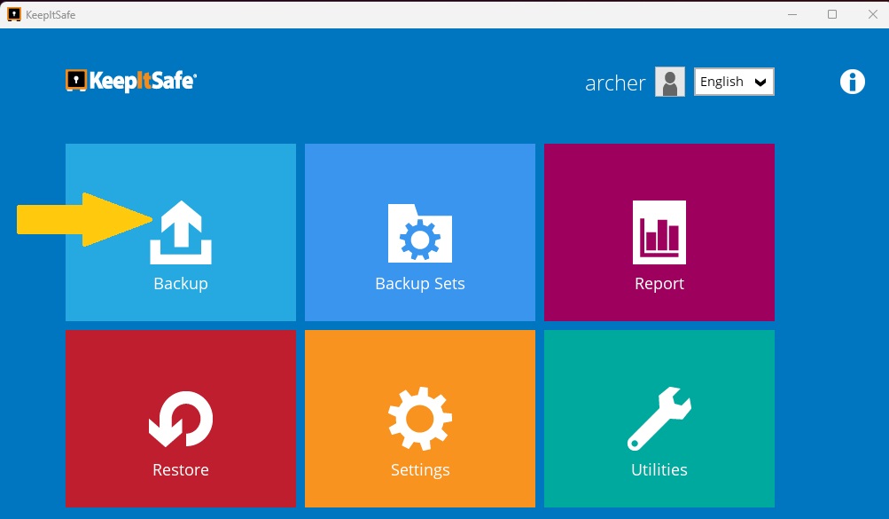The image size is (889, 519).
Task: Open the Report tile
Action: [x=659, y=232]
